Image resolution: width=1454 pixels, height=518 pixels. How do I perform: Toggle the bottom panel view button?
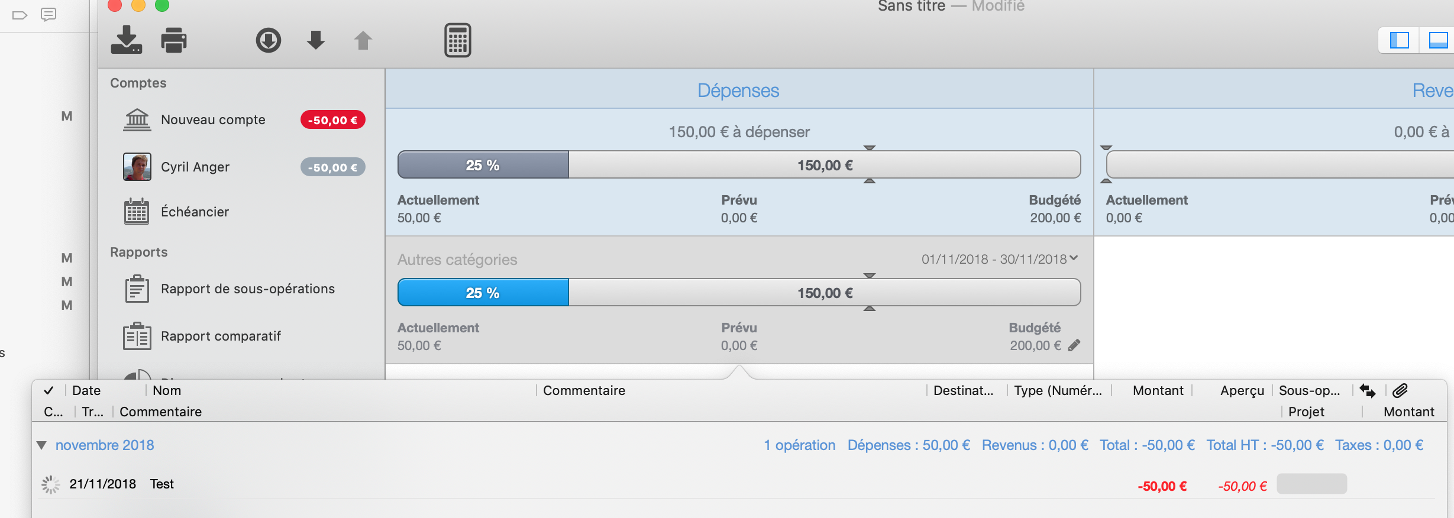click(x=1438, y=40)
